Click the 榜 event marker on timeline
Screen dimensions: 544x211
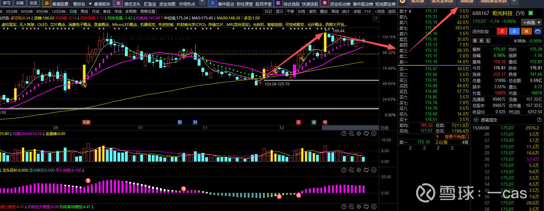(325, 122)
